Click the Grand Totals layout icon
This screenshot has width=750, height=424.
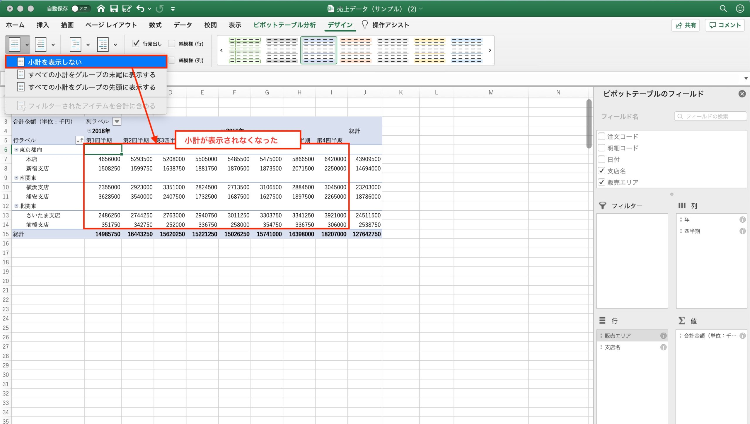click(x=41, y=45)
